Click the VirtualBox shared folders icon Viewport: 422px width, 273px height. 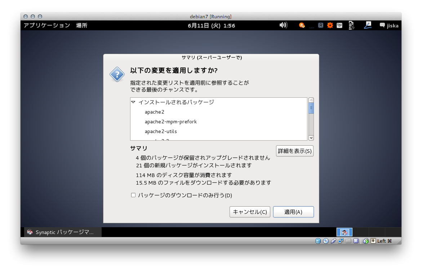click(348, 241)
